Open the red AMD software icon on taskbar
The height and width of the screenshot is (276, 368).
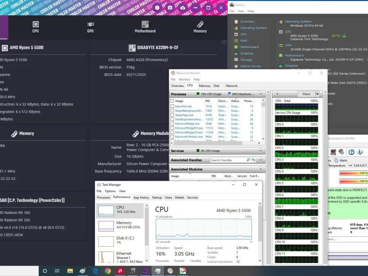coord(120,271)
